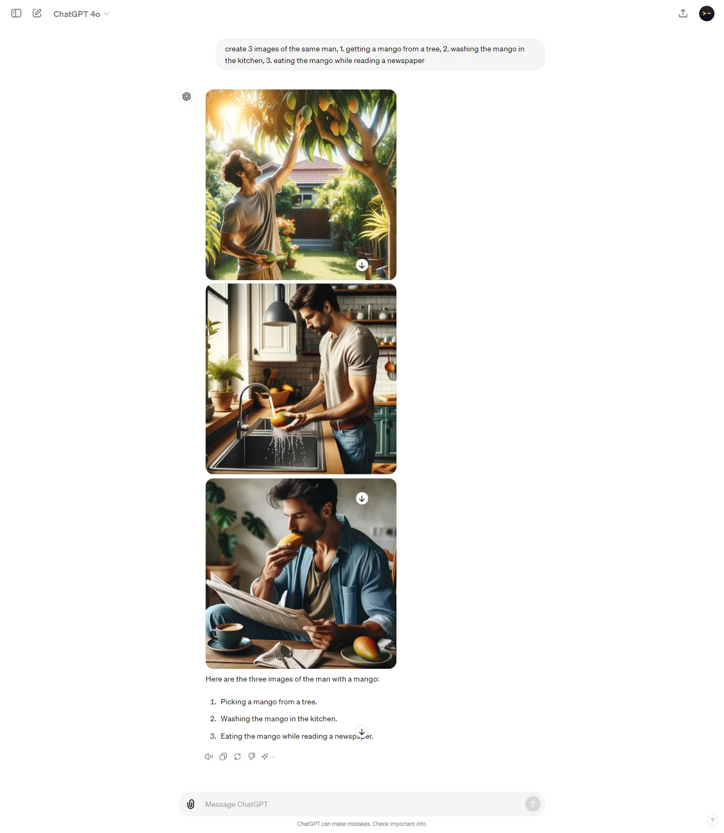Click the ChatGPT logo beside response

click(187, 96)
